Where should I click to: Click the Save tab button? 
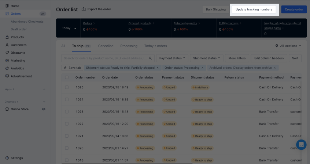pyautogui.click(x=72, y=68)
